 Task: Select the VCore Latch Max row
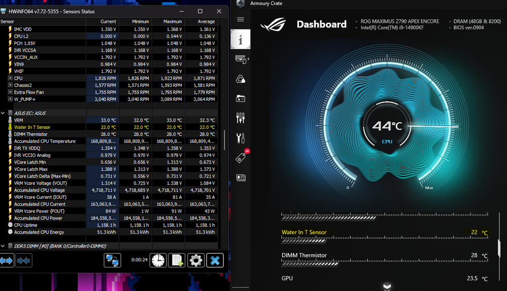click(109, 169)
